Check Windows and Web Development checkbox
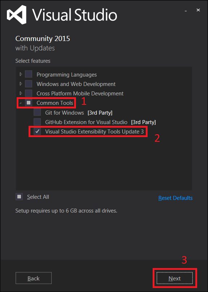Viewport: 208px width, 292px height. point(29,84)
